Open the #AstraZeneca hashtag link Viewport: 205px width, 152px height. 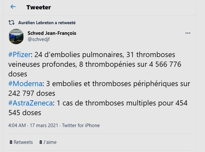click(x=30, y=103)
